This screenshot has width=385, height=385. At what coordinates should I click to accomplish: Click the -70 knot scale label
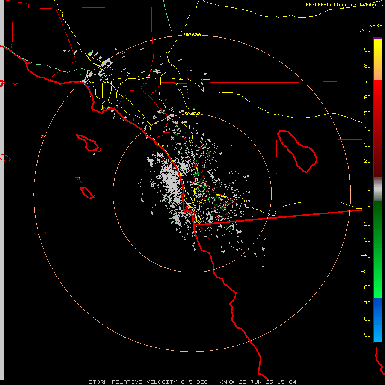pos(366,303)
